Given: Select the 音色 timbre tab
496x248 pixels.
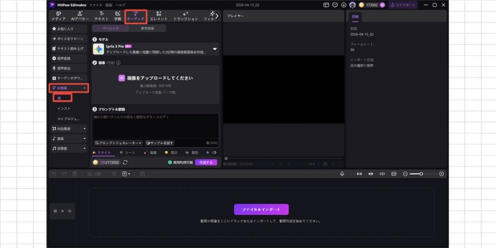Looking at the screenshot, I should [x=192, y=153].
